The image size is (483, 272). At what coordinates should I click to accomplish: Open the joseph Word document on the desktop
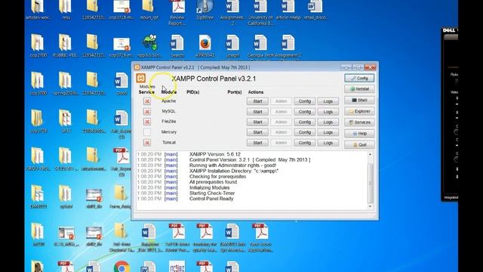coord(232,45)
